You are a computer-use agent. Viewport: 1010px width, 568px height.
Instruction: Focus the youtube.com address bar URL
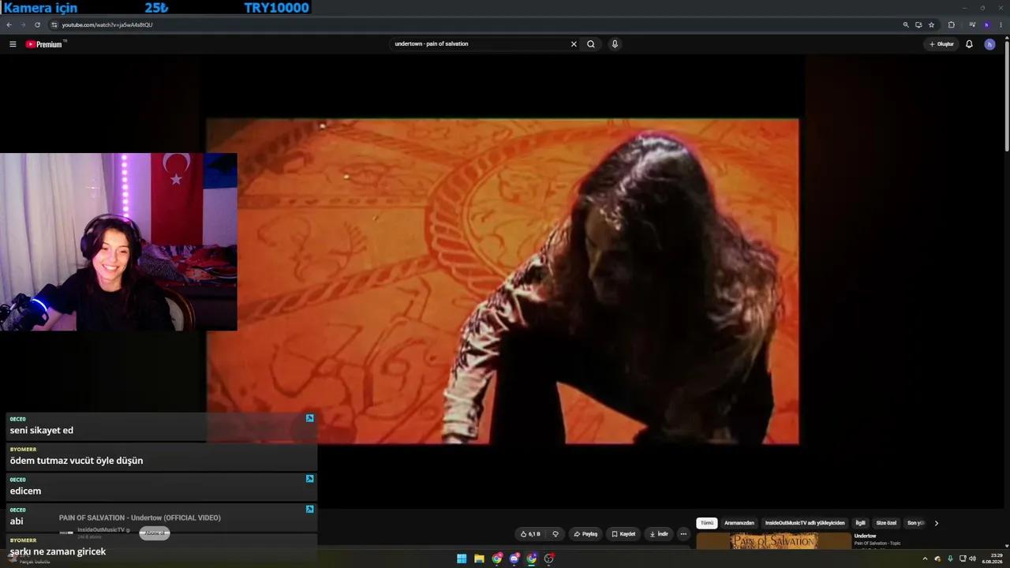[x=107, y=24]
